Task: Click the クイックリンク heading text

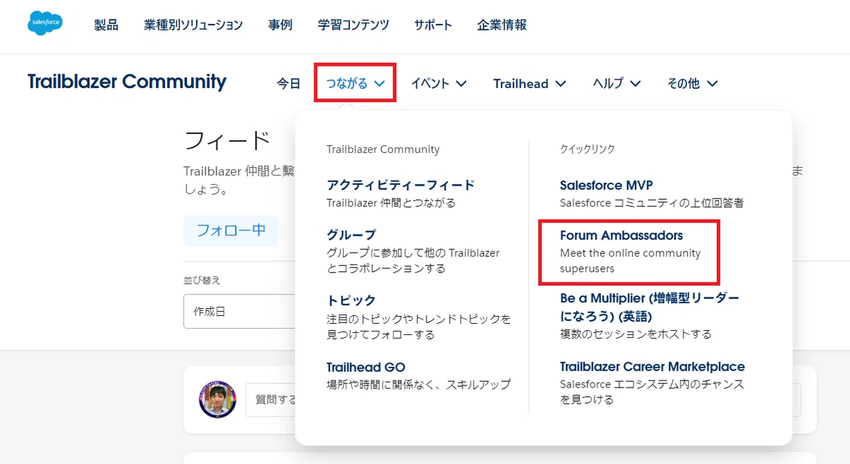Action: [587, 149]
